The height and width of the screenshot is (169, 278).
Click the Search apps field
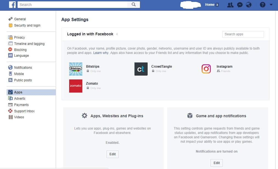243,34
